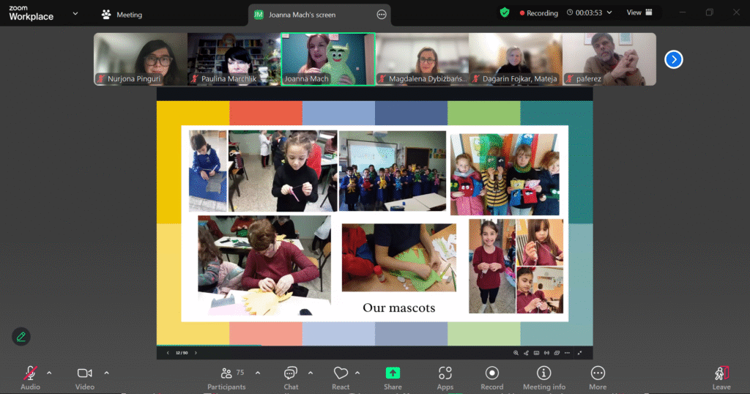Select the Meeting tab
This screenshot has width=750, height=394.
point(122,15)
